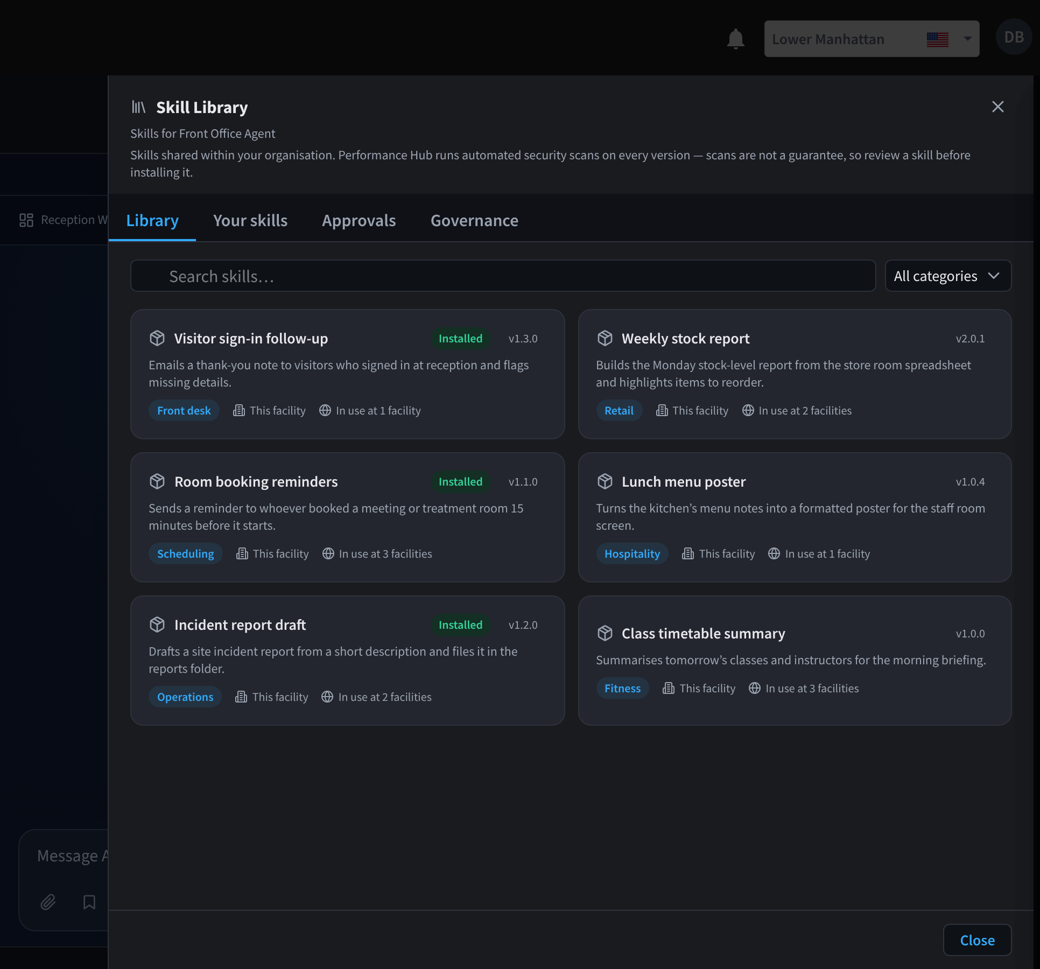Viewport: 1040px width, 969px height.
Task: Click the Close button at bottom
Action: click(977, 940)
